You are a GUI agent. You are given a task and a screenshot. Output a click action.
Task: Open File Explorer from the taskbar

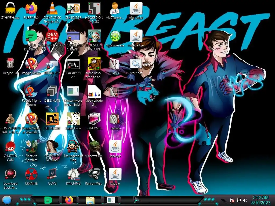tap(90, 200)
